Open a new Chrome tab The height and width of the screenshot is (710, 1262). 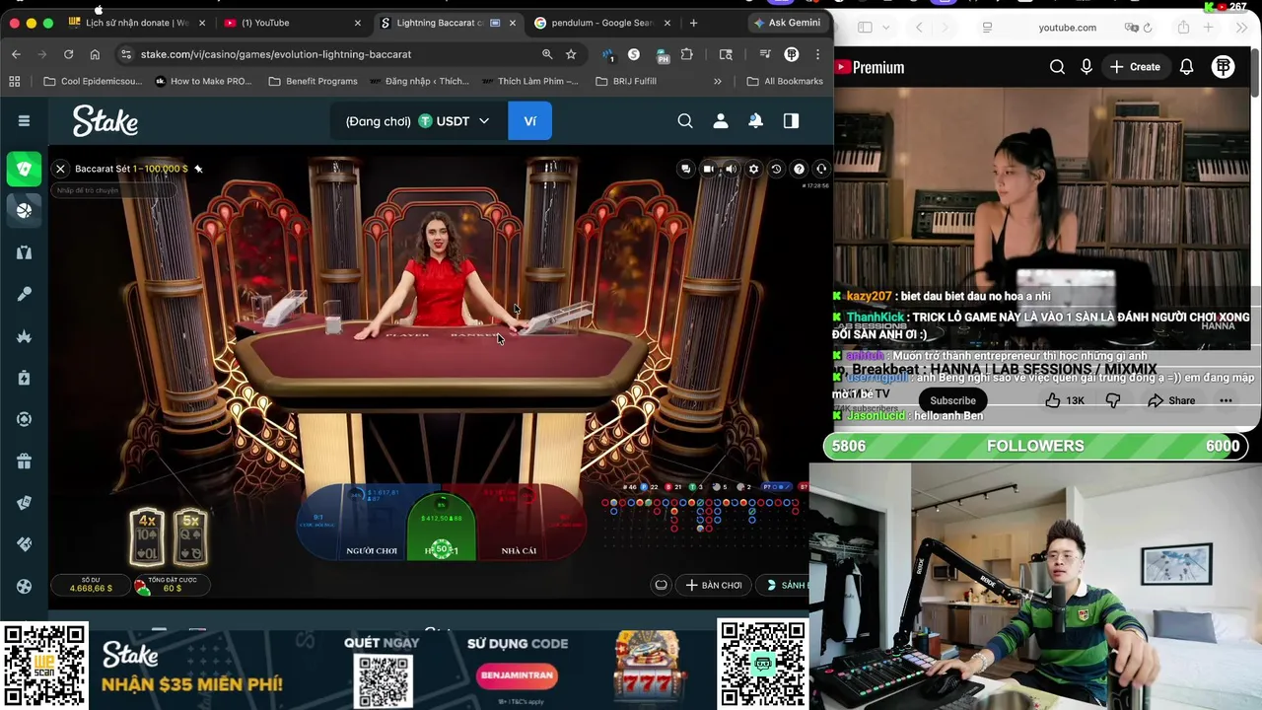(x=693, y=23)
